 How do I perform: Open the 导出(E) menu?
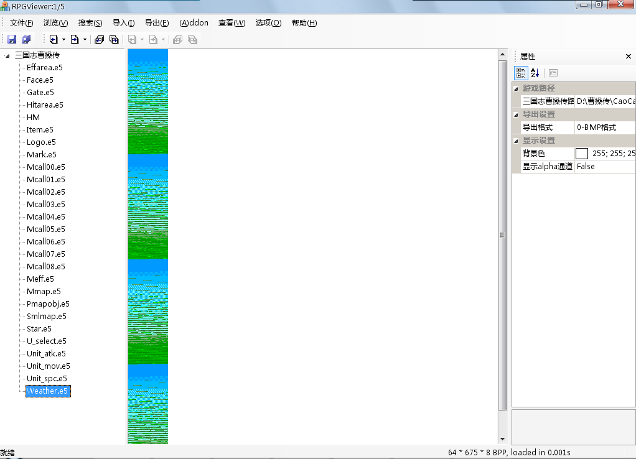tap(157, 23)
